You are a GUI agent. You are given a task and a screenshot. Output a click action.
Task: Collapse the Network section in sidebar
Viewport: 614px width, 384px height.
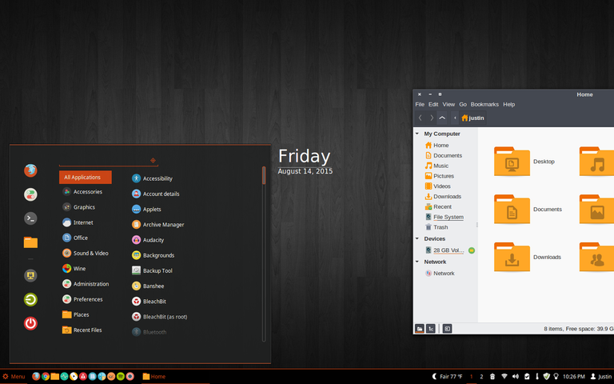417,262
